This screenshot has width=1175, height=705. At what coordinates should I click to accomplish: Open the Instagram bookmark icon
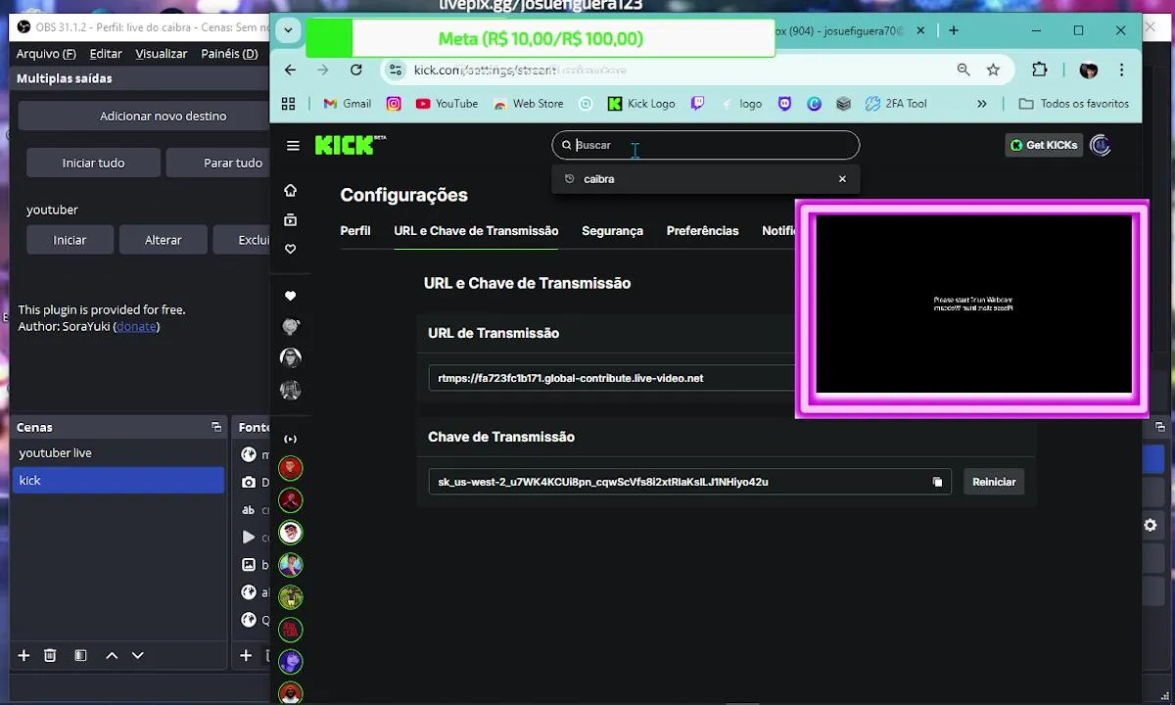pyautogui.click(x=394, y=103)
